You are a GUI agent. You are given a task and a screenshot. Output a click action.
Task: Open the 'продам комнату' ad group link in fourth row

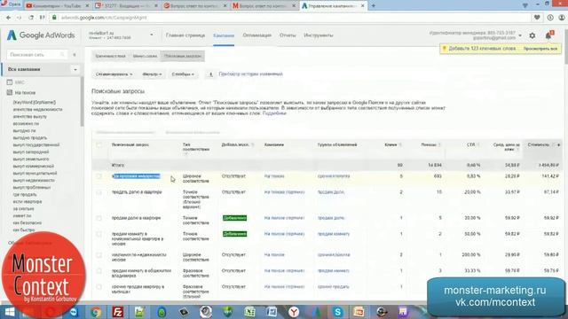click(x=334, y=234)
